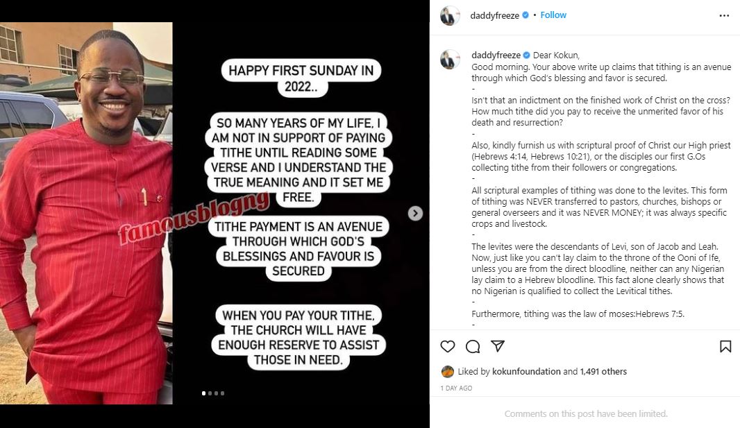Screen dimensions: 740x428
Task: Select the first carousel dot indicator
Action: pyautogui.click(x=204, y=393)
